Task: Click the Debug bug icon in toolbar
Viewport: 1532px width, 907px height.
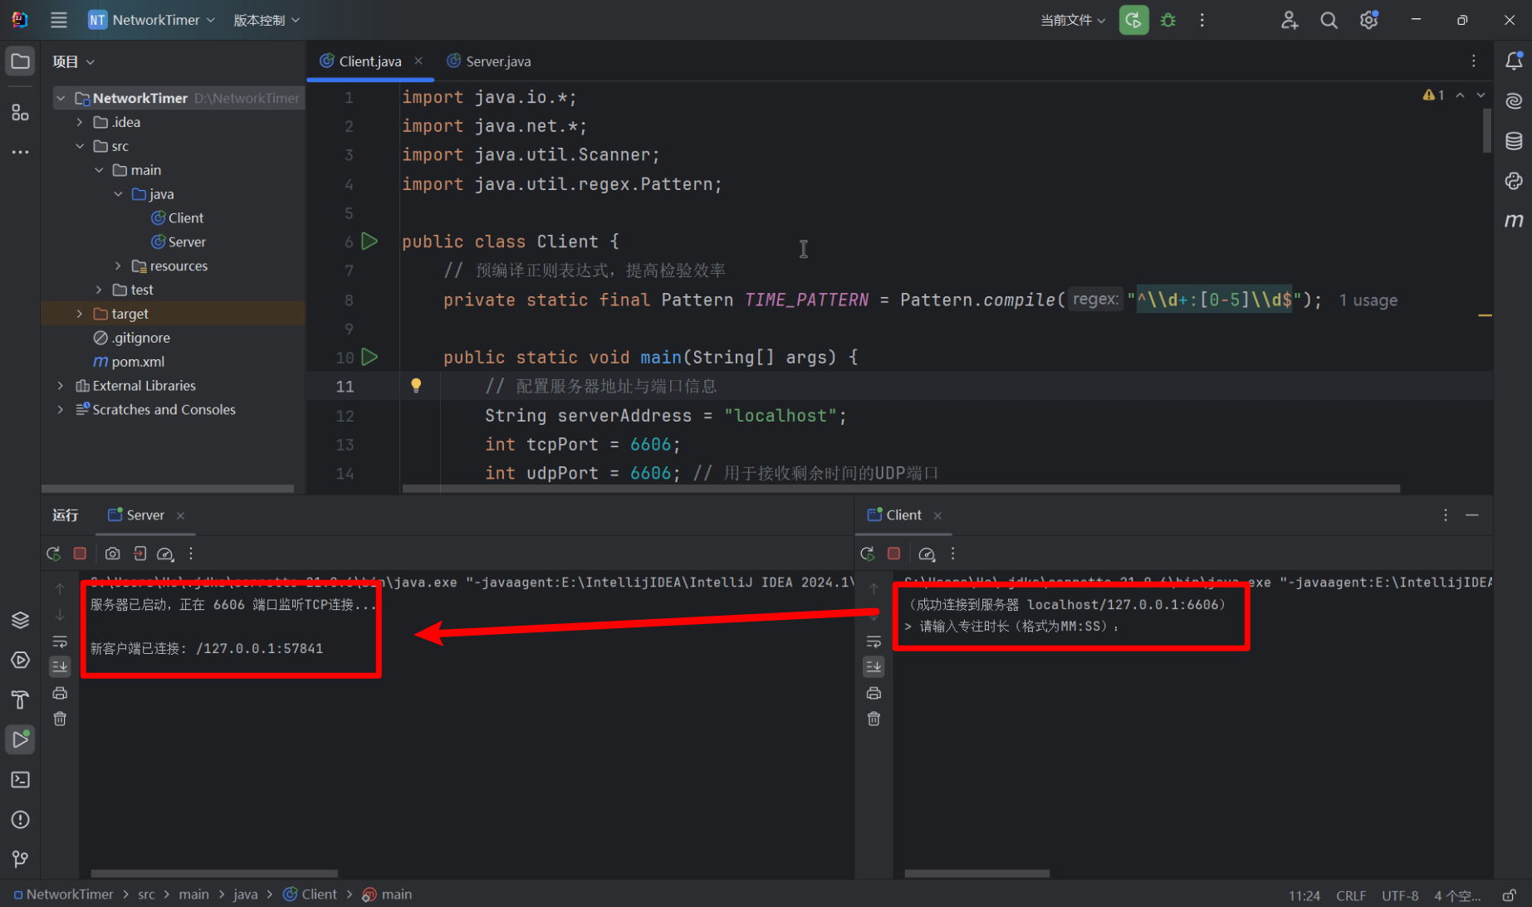Action: tap(1168, 20)
